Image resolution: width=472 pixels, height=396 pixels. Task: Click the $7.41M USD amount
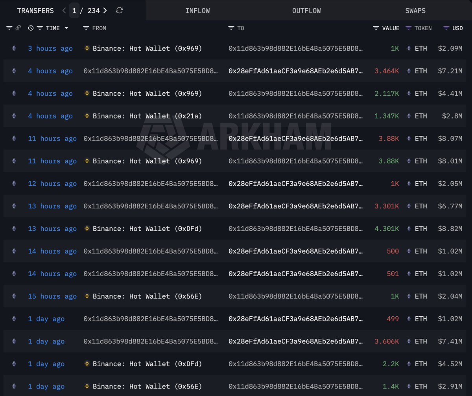pyautogui.click(x=450, y=341)
